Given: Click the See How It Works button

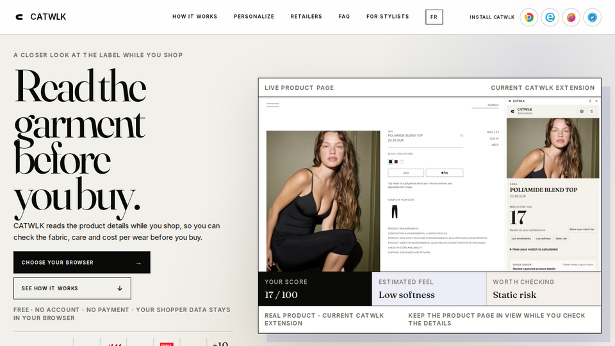Looking at the screenshot, I should click(x=72, y=288).
